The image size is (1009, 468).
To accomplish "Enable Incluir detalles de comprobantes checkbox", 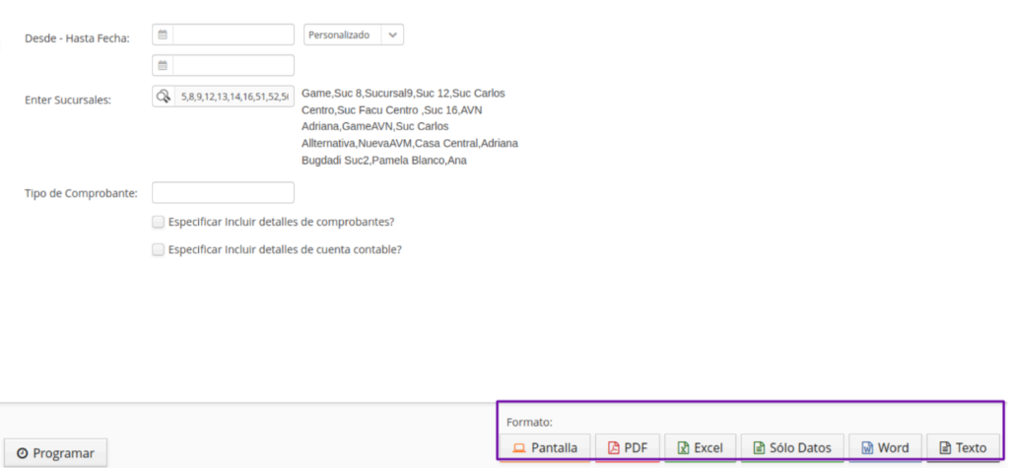I will pyautogui.click(x=159, y=222).
